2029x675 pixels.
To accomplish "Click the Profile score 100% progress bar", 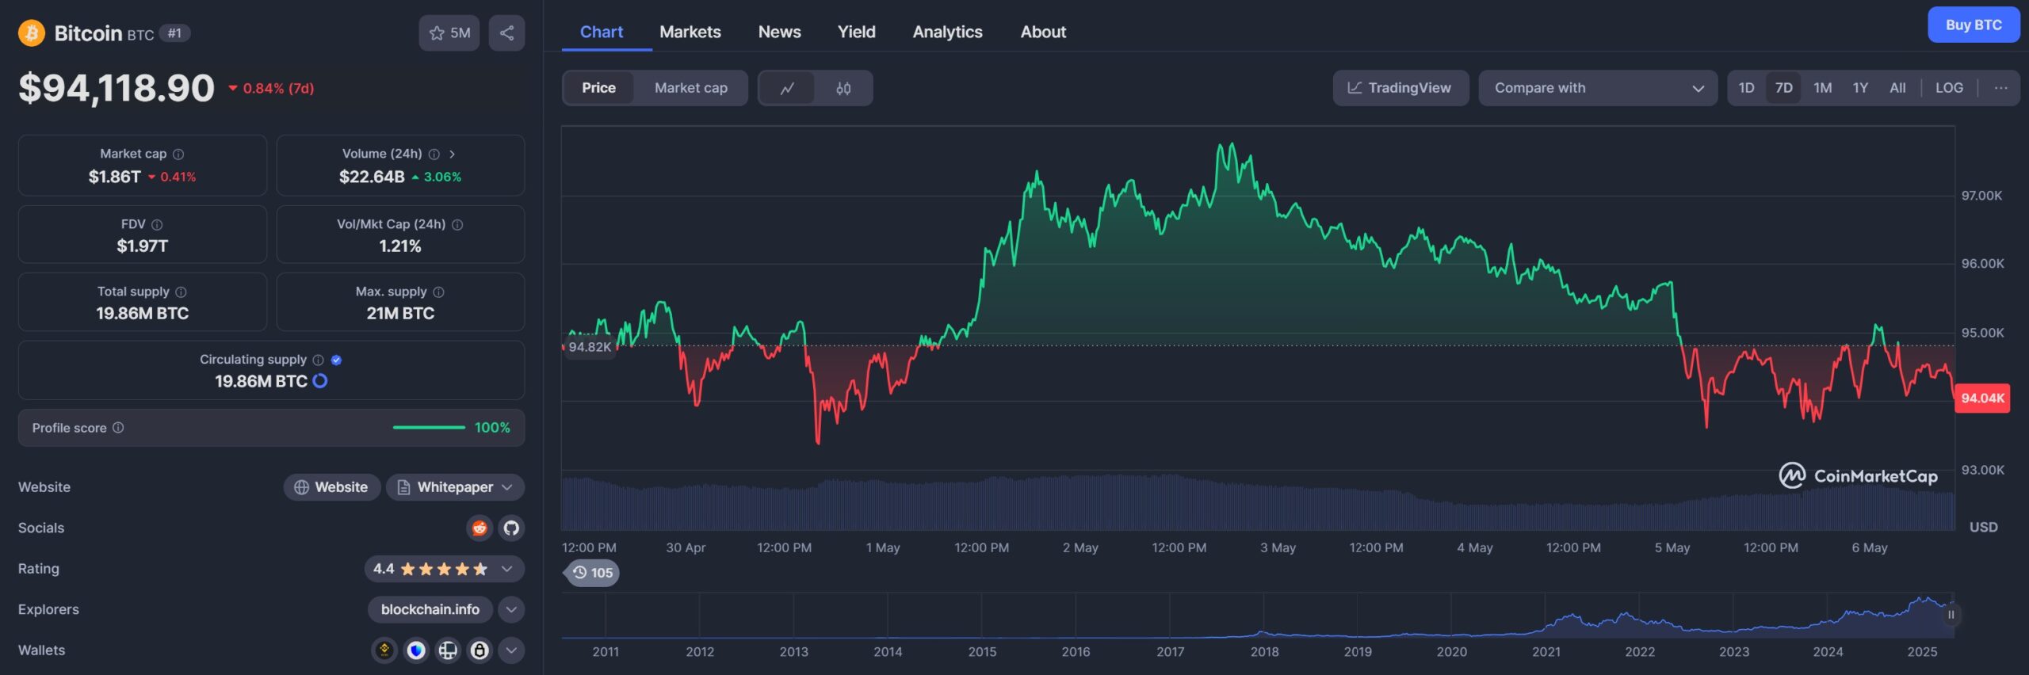I will (x=429, y=428).
